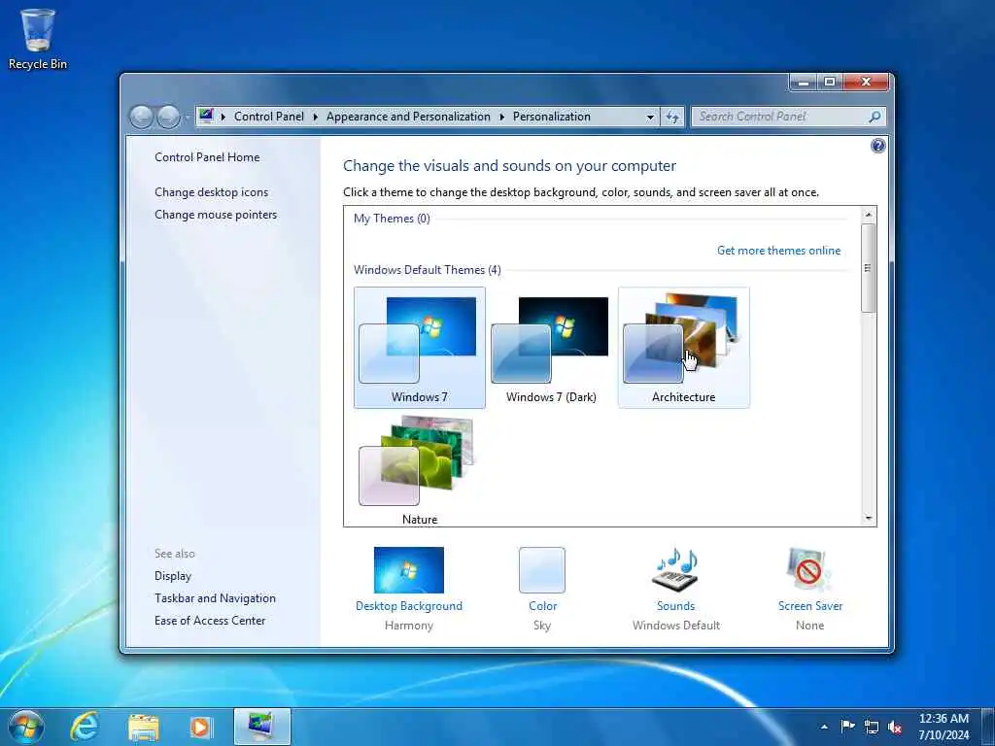Open the address bar history dropdown arrow

[650, 117]
